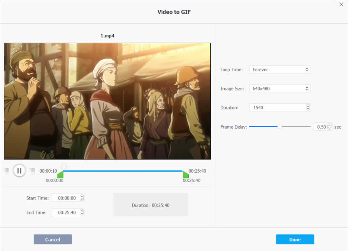Expand the Image Size dropdown
The width and height of the screenshot is (348, 251).
pos(279,89)
